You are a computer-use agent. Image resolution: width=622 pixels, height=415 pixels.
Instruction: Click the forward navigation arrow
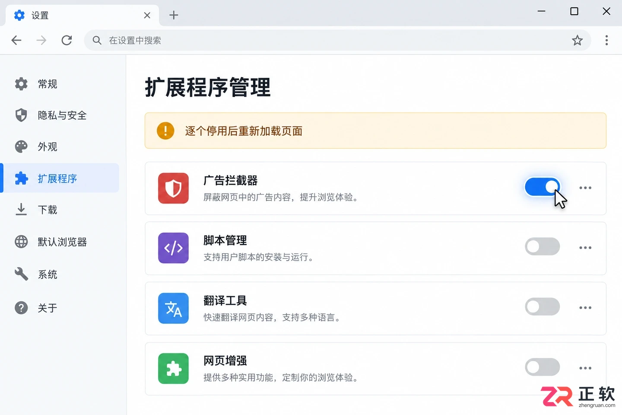[41, 40]
